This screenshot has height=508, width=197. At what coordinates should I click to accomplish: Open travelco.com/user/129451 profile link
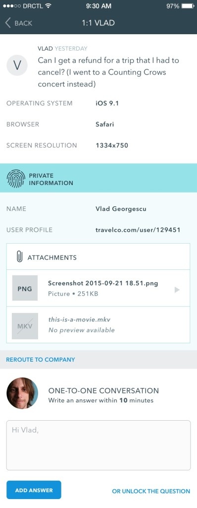tap(138, 230)
